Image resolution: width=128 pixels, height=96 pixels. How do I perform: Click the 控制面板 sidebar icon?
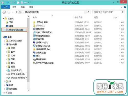[7, 89]
